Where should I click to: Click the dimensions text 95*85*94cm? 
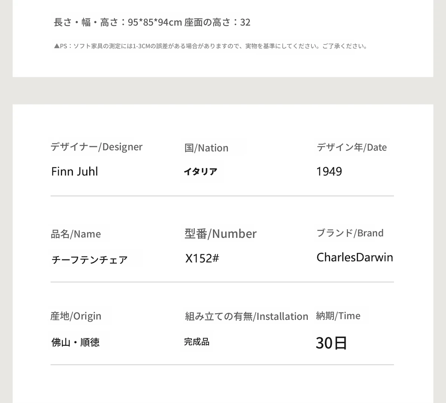pyautogui.click(x=155, y=23)
